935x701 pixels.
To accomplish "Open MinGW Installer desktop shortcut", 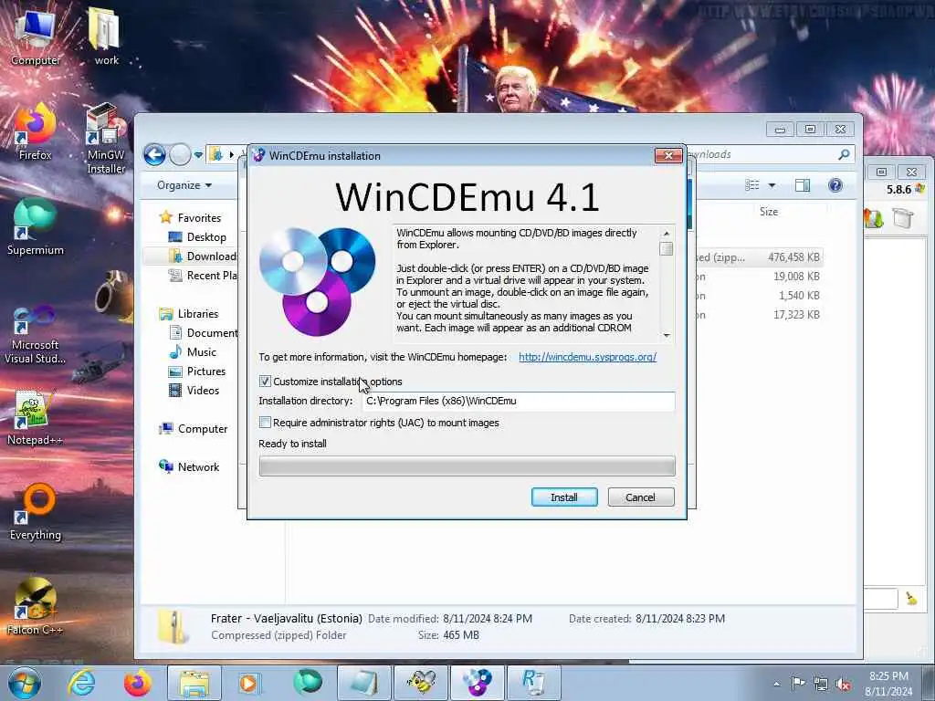I will click(x=106, y=139).
